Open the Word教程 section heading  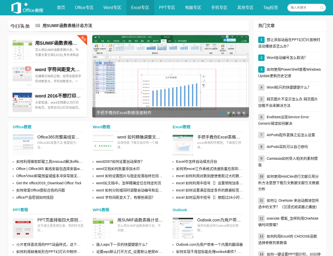101,127
